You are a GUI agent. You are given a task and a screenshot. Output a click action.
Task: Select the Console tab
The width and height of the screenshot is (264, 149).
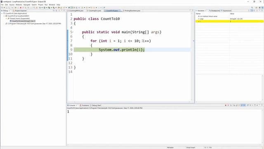click(x=72, y=105)
